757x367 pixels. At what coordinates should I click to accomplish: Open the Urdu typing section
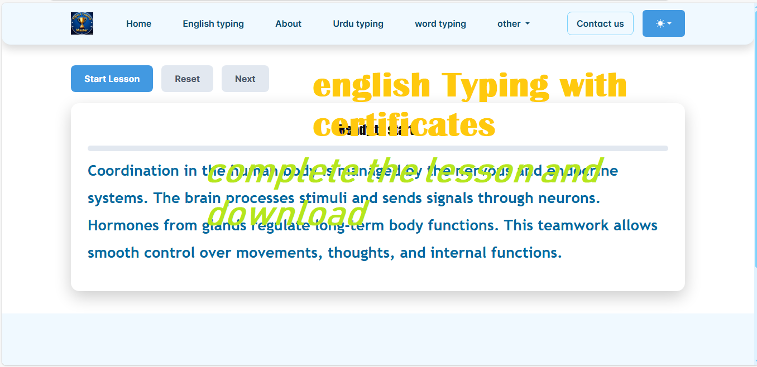point(358,23)
